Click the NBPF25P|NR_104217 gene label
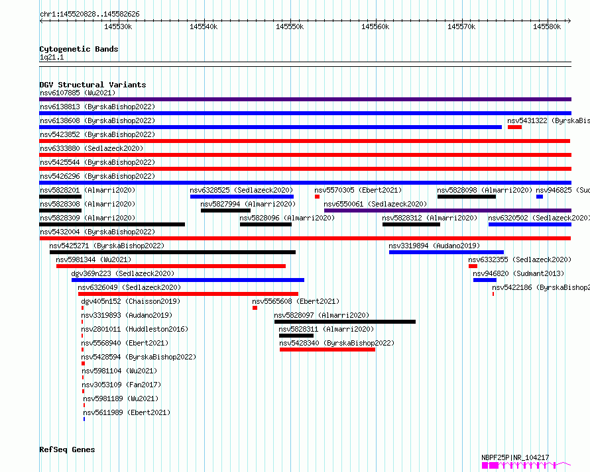Screen dimensions: 590x472 (x=515, y=457)
